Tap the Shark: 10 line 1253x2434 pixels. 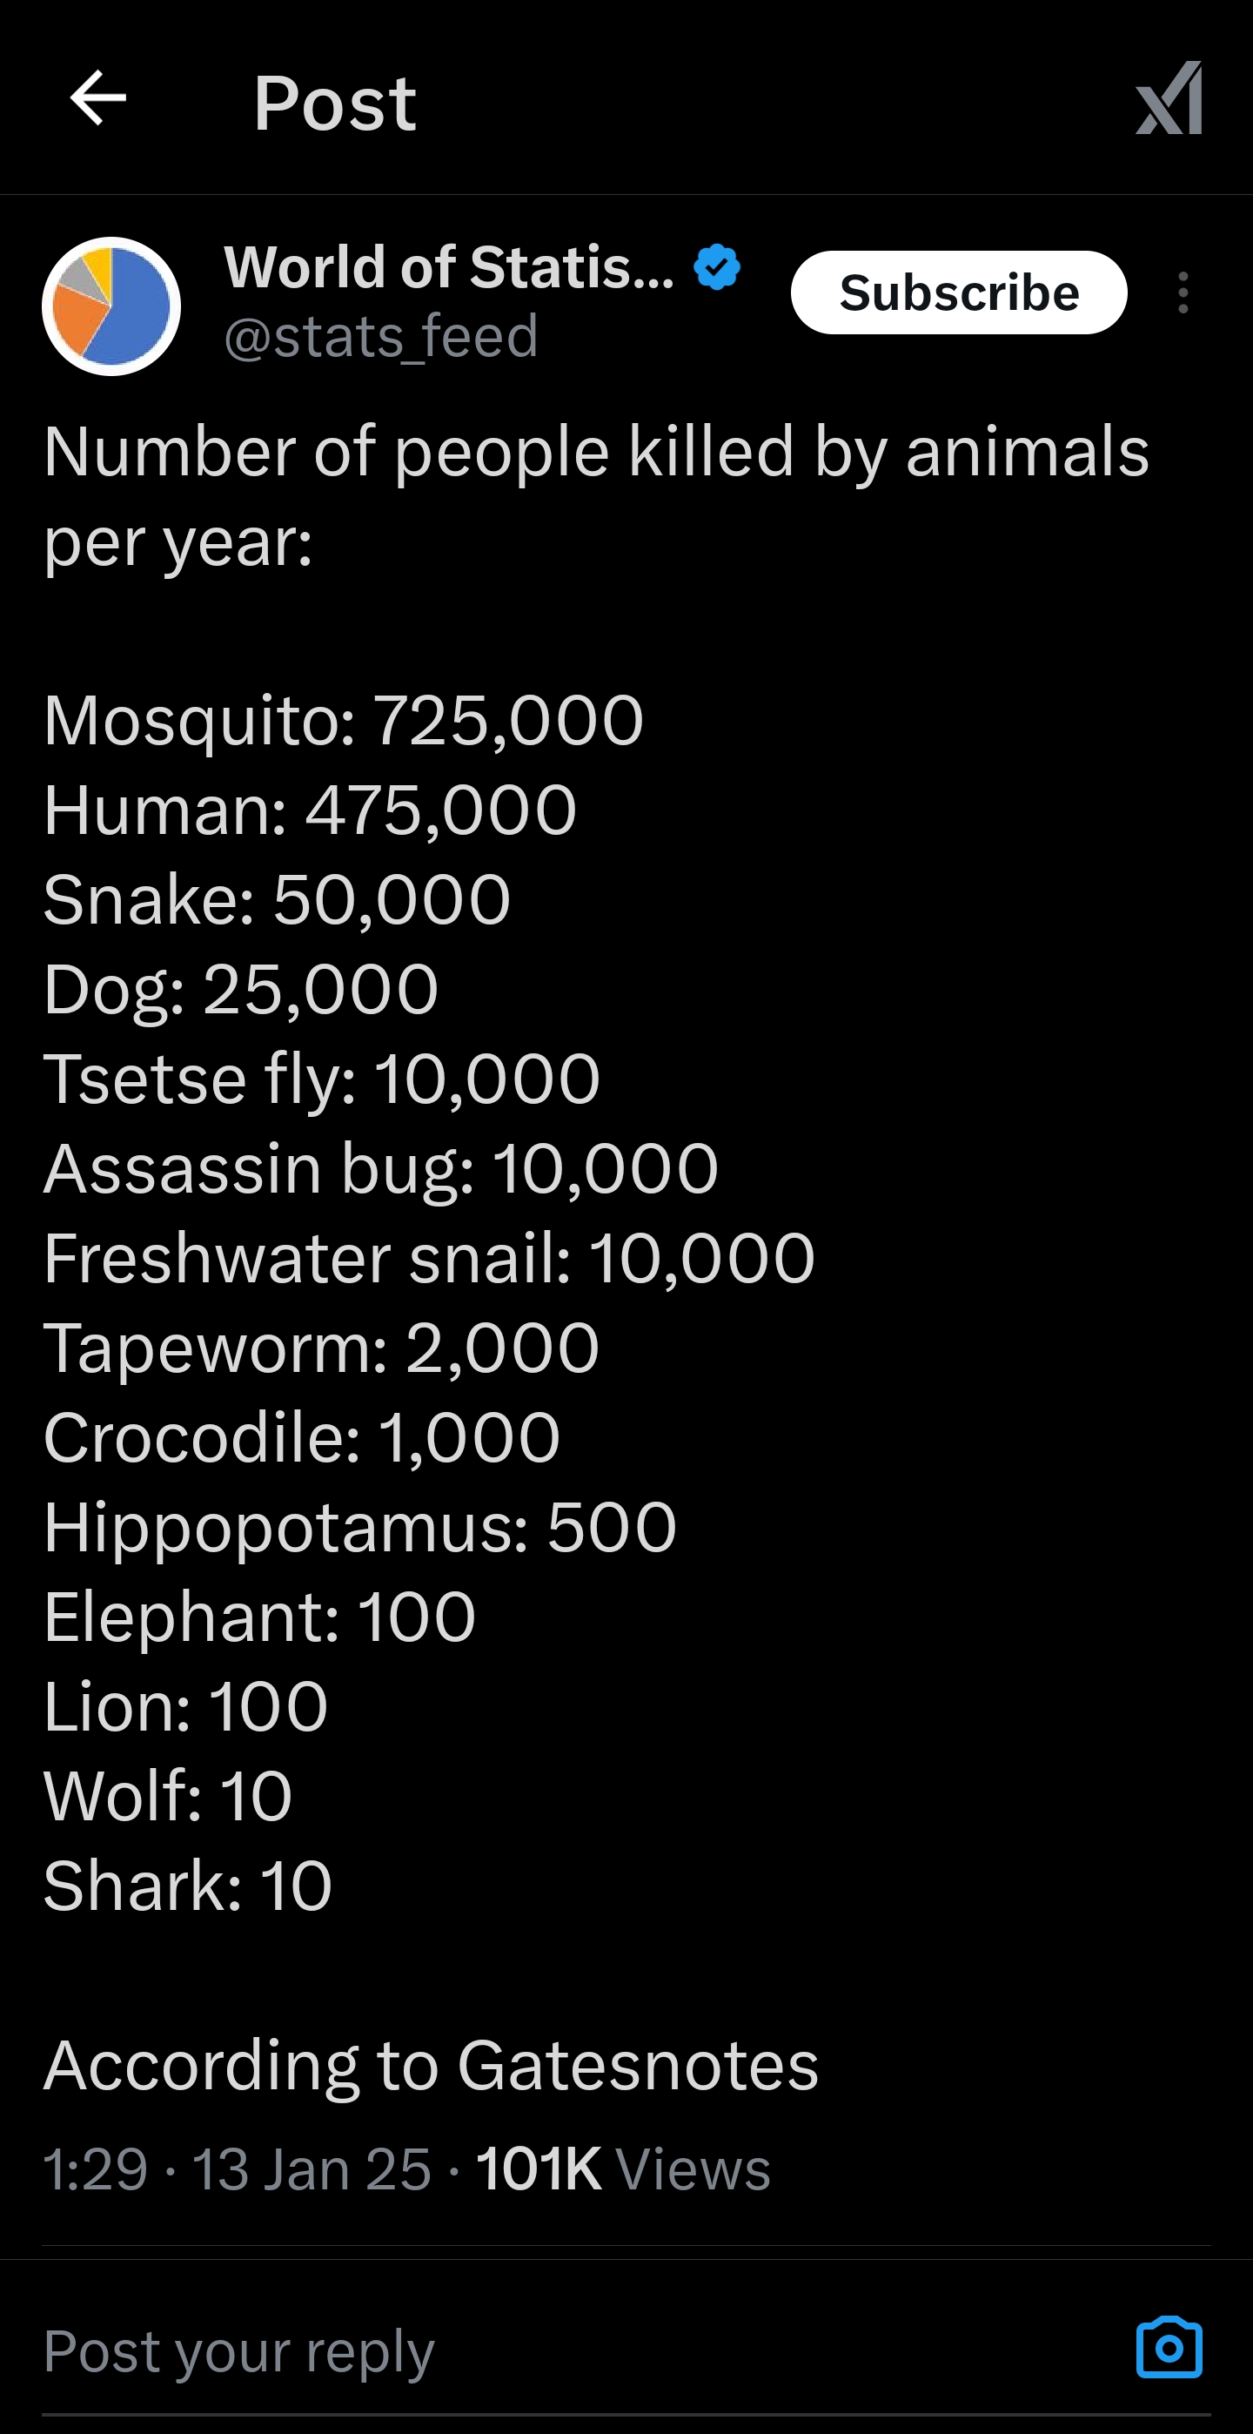point(188,1886)
